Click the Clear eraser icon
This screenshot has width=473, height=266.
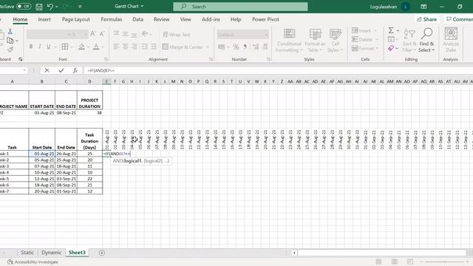tap(391, 48)
